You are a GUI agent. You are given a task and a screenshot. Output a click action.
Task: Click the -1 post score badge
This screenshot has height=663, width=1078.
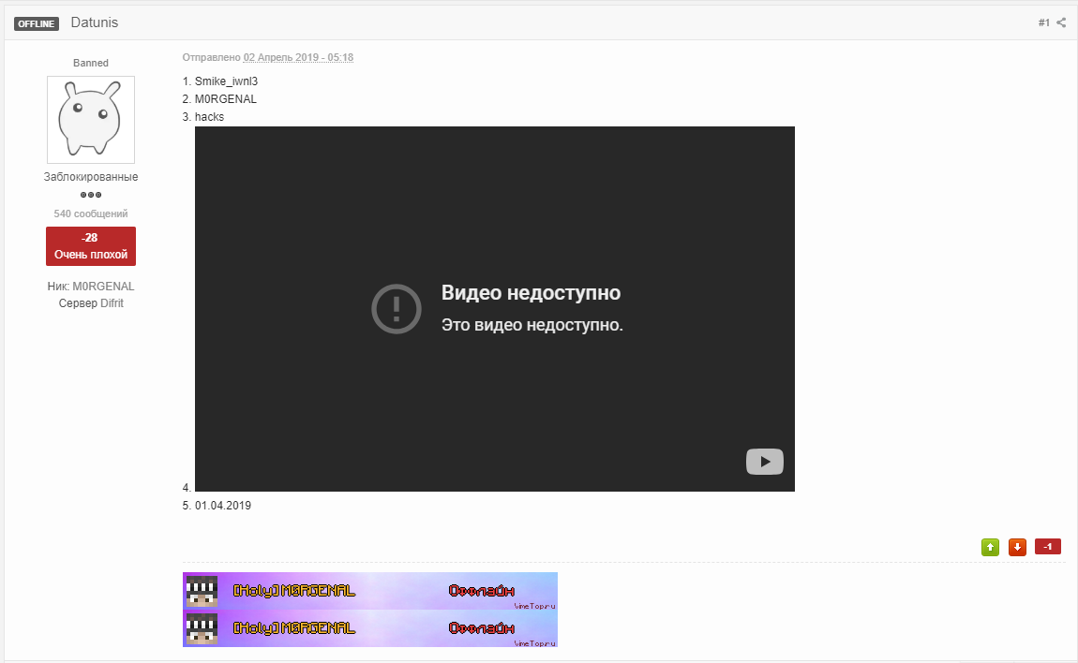[1047, 547]
